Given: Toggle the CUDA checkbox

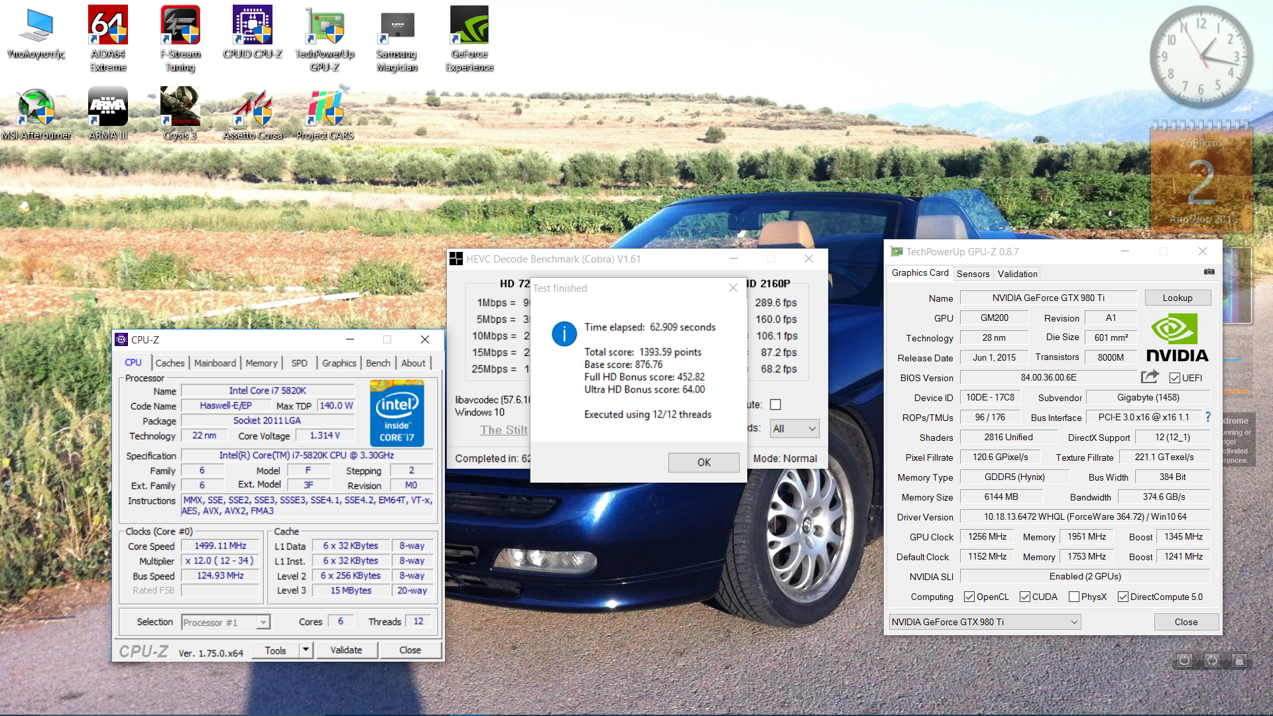Looking at the screenshot, I should (1025, 597).
